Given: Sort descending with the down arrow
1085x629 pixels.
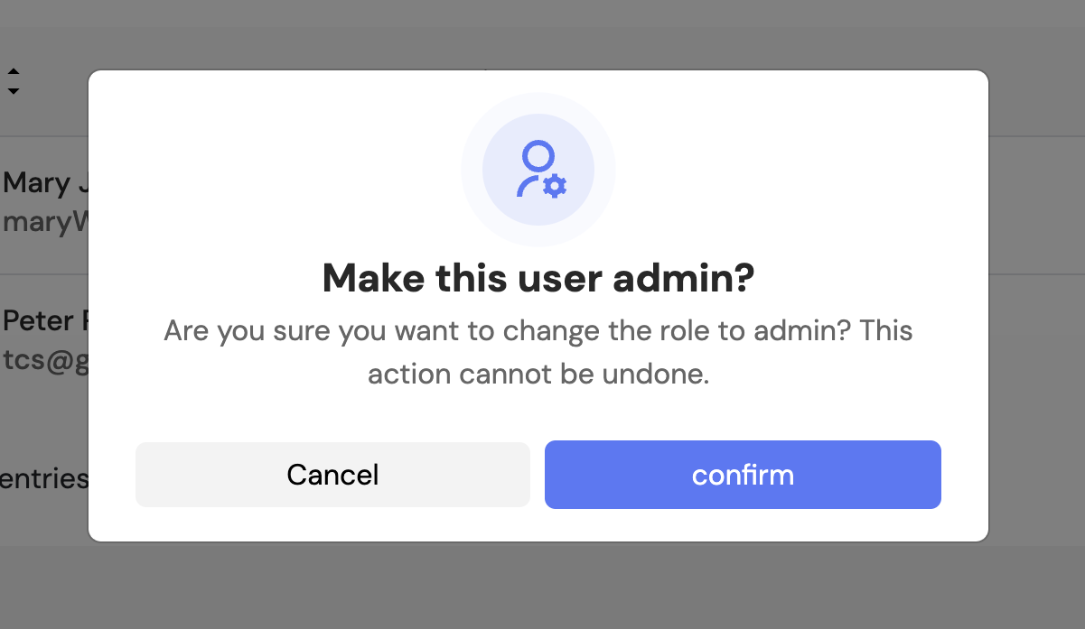Looking at the screenshot, I should [x=14, y=91].
